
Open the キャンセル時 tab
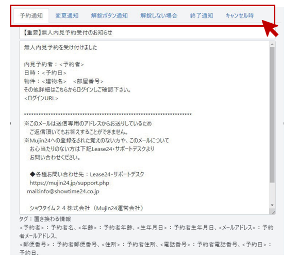click(239, 15)
